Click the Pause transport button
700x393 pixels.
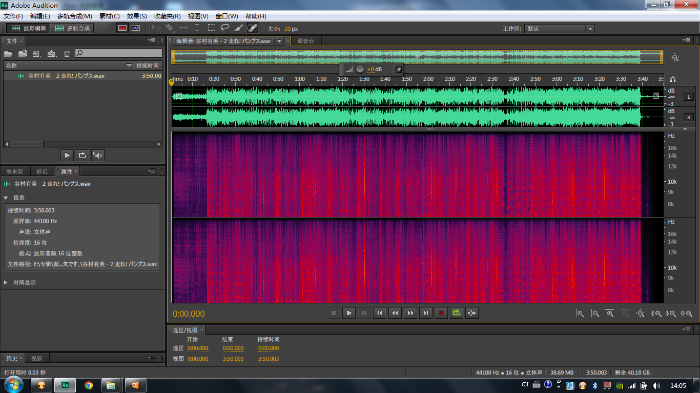(x=364, y=313)
